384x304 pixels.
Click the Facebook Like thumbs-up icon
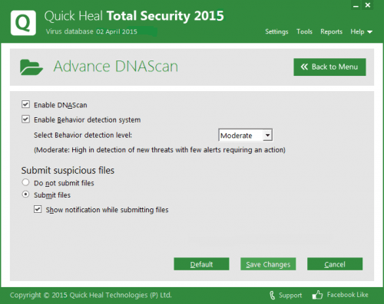click(x=317, y=295)
